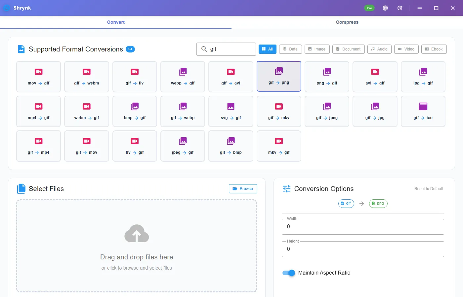Viewport: 463px width, 297px height.
Task: Pick avi to gif conversion card
Action: (375, 77)
